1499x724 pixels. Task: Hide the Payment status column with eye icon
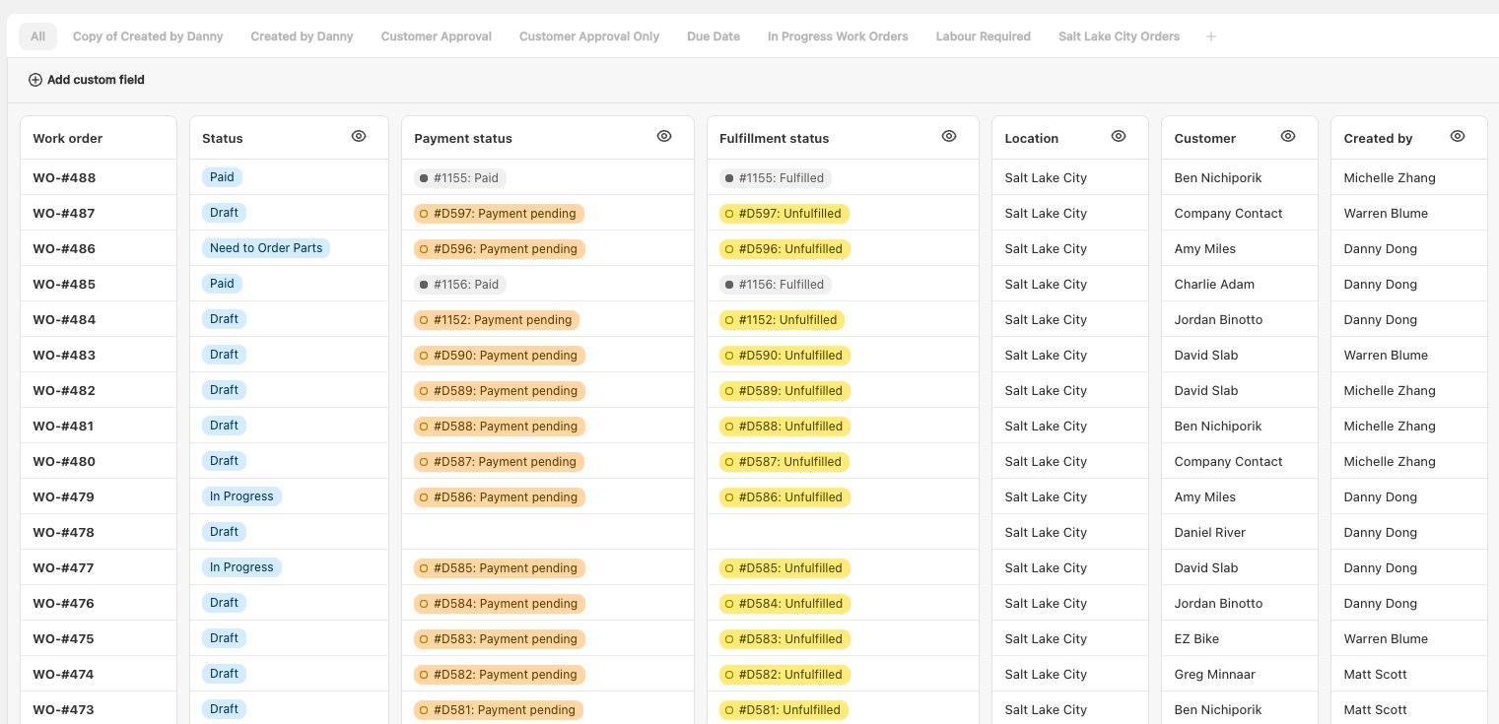pos(664,137)
